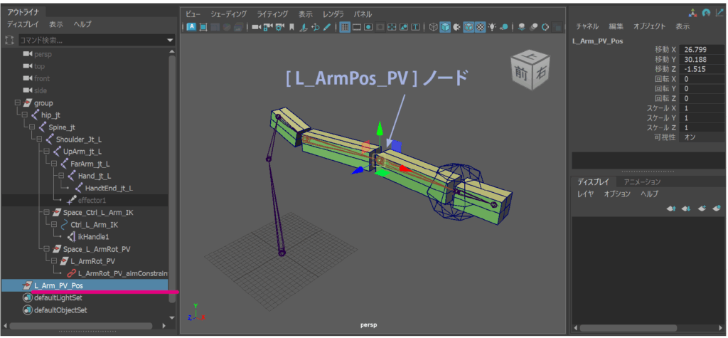Open the outliner search dropdown arrow

coord(170,41)
